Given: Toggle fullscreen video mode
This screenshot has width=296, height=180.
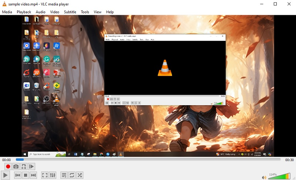Looking at the screenshot, I should (x=45, y=175).
